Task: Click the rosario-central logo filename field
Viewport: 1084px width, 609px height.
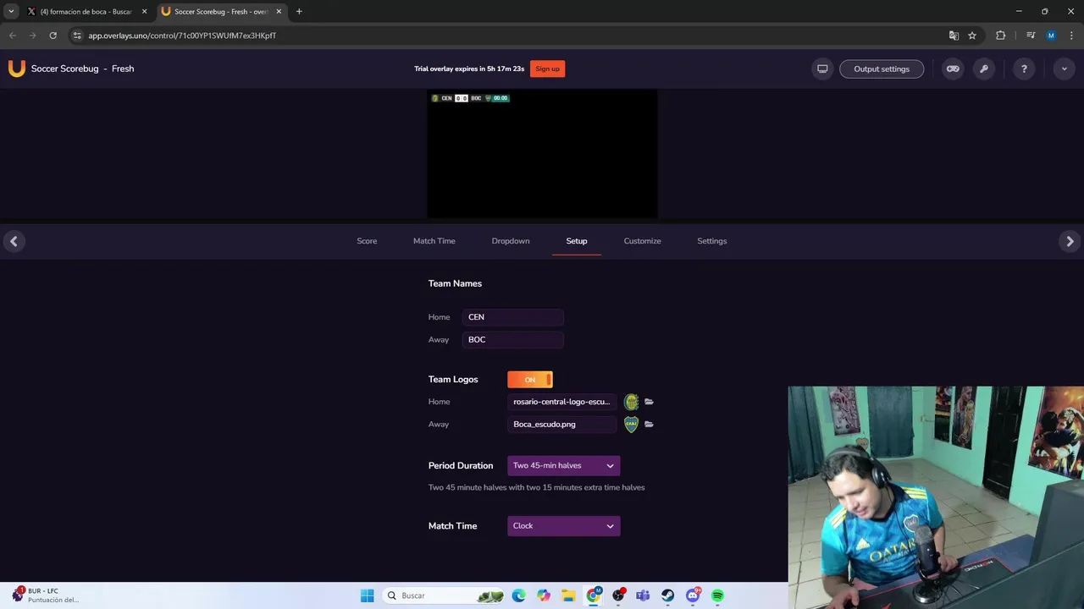Action: [x=562, y=402]
